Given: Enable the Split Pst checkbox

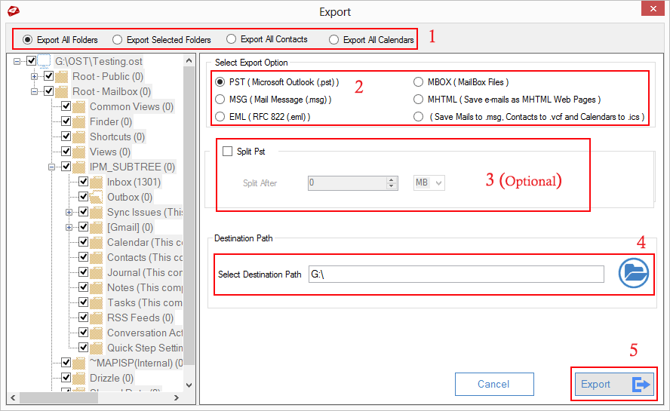Looking at the screenshot, I should (x=228, y=152).
